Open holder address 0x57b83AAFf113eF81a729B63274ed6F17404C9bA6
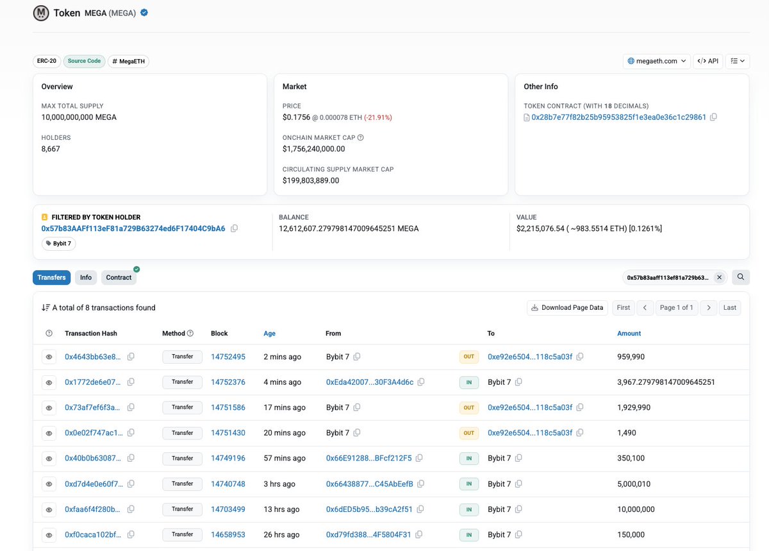This screenshot has height=551, width=769. (133, 228)
